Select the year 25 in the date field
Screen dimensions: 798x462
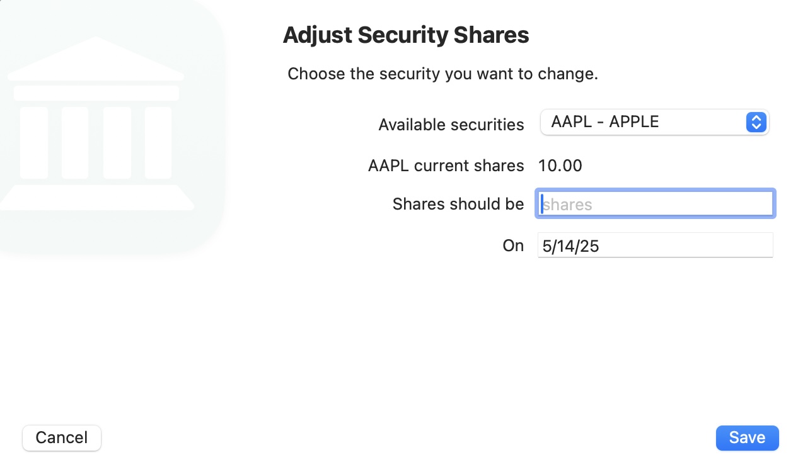pos(589,246)
